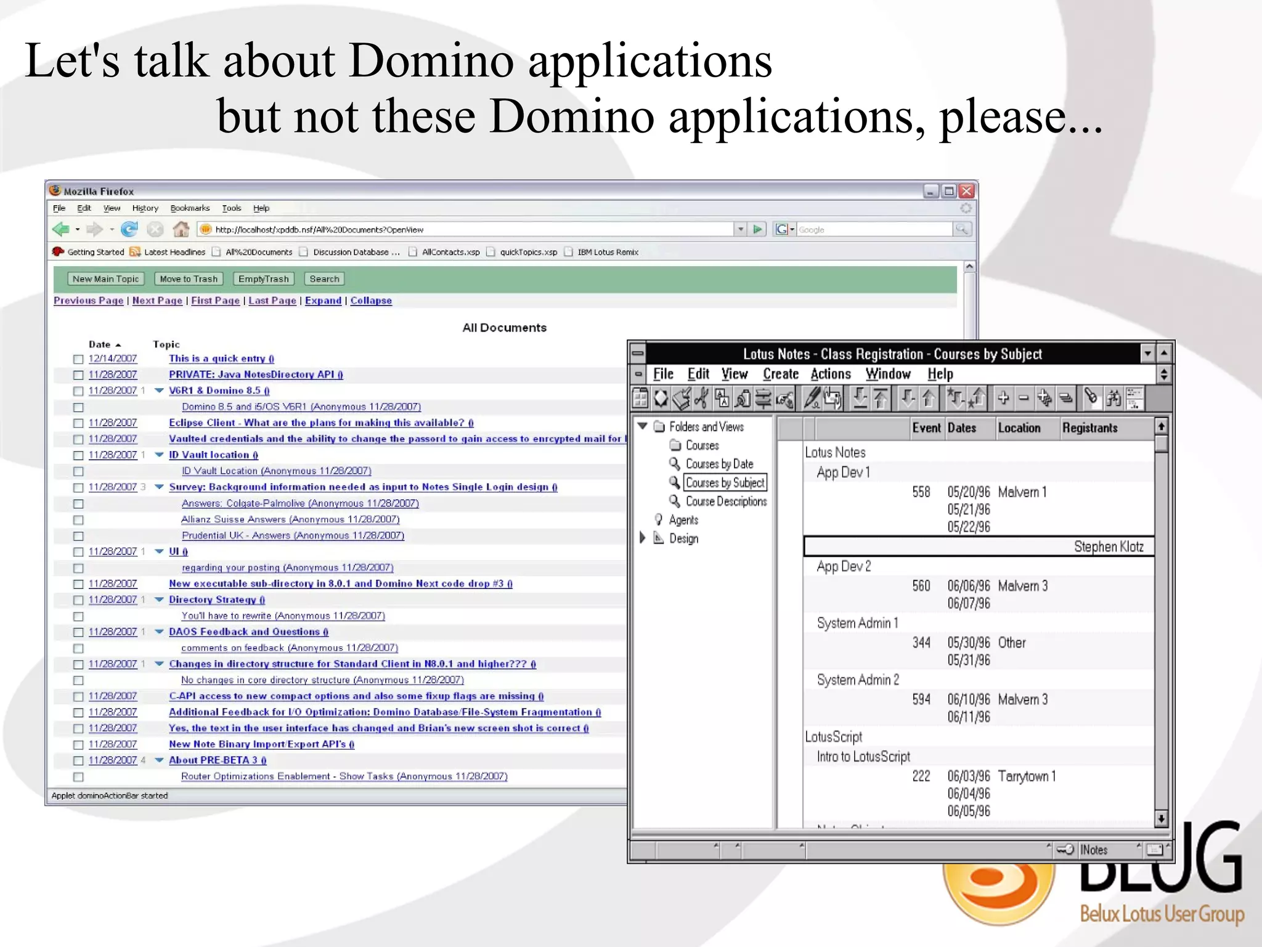Click the flashlight Search Bar icon in Notes
1262x947 pixels.
[1091, 399]
